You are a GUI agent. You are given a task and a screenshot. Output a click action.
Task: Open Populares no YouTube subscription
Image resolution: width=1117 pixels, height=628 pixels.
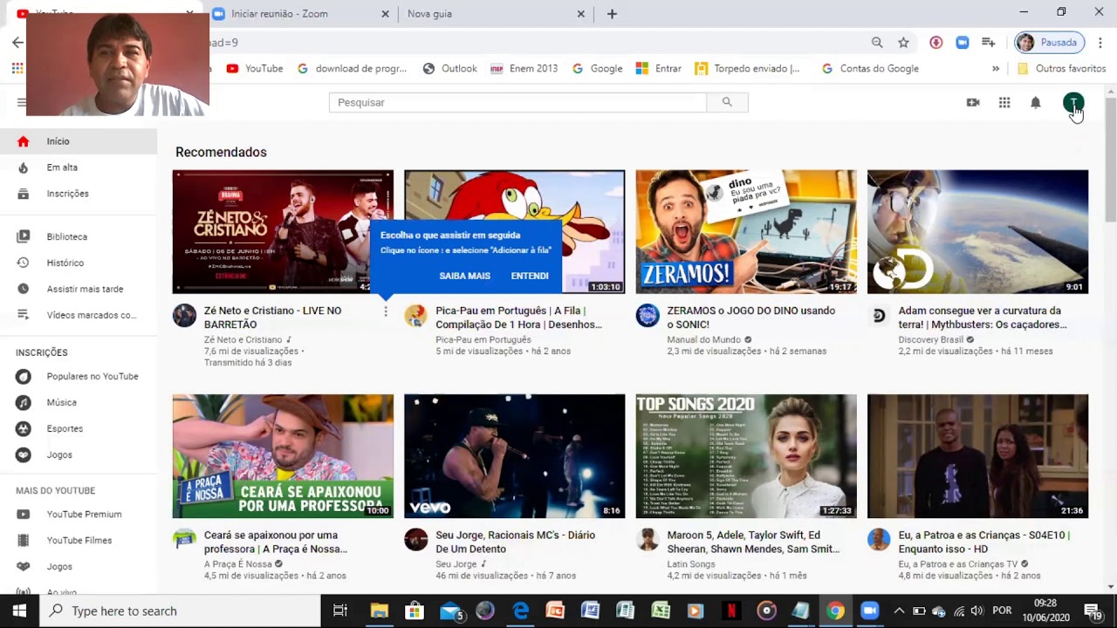click(79, 376)
